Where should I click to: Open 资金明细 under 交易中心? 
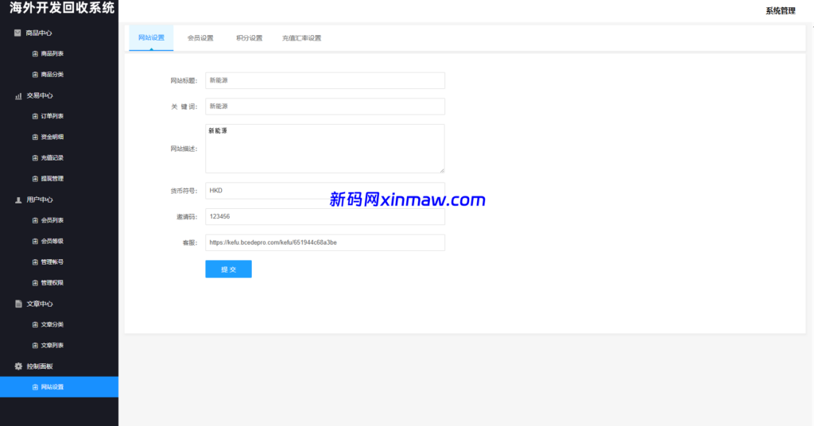[x=52, y=137]
